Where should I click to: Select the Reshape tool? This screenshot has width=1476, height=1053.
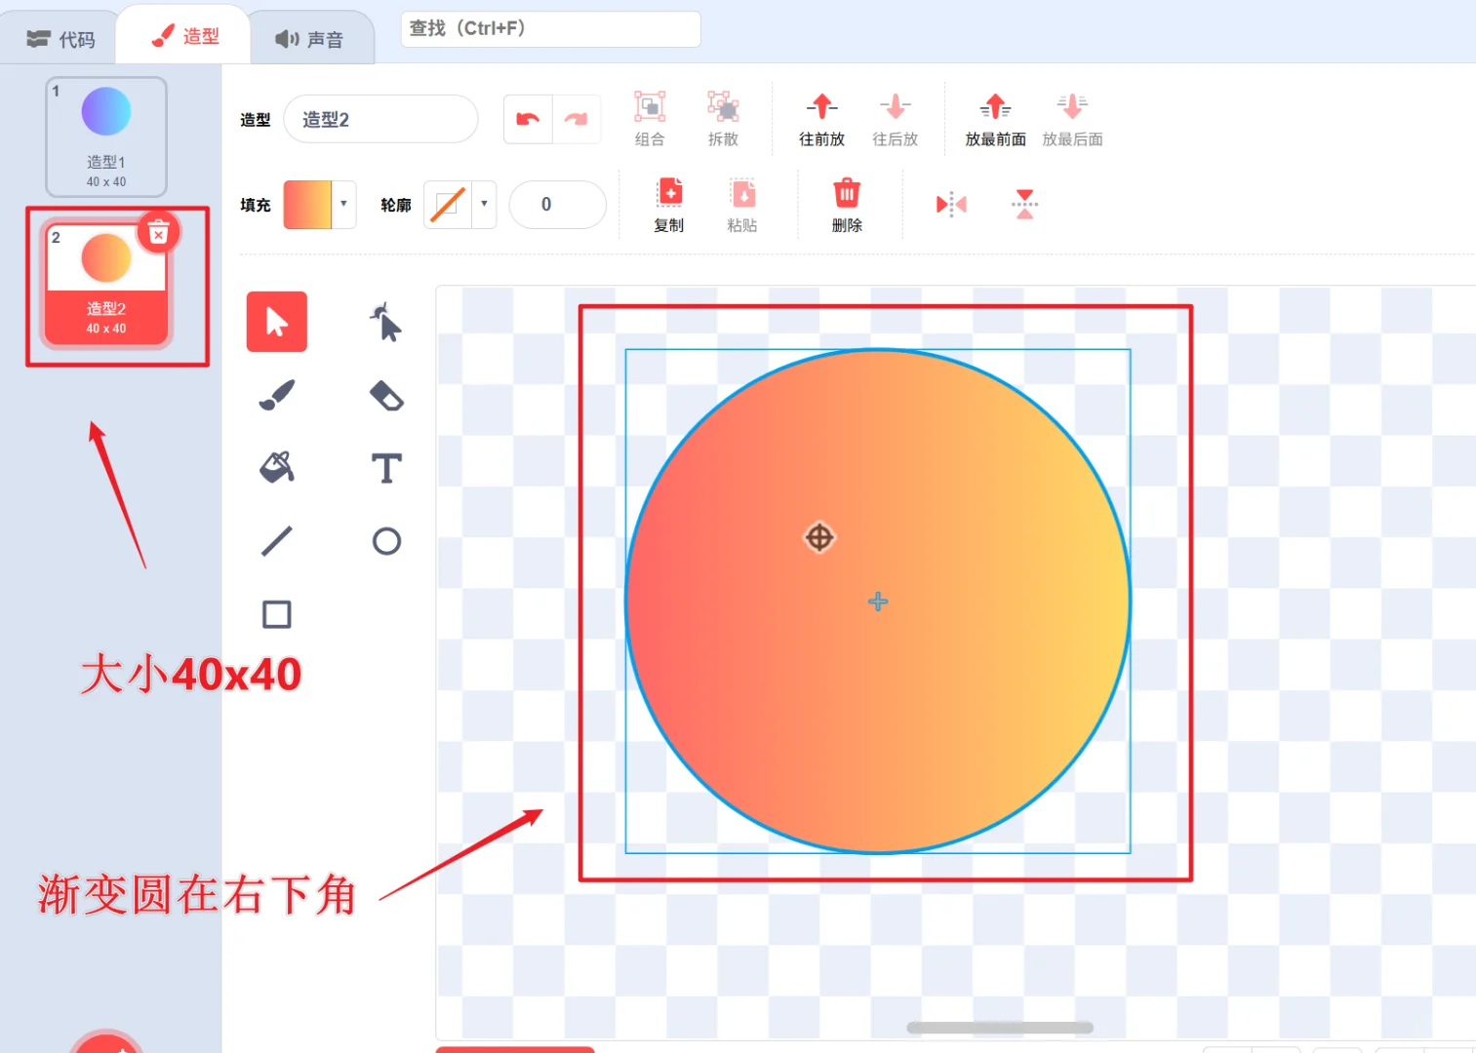[385, 322]
